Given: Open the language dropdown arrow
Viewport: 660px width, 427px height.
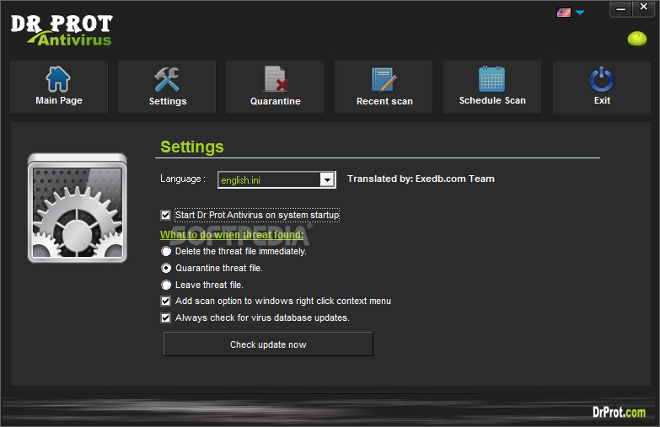Looking at the screenshot, I should 327,180.
